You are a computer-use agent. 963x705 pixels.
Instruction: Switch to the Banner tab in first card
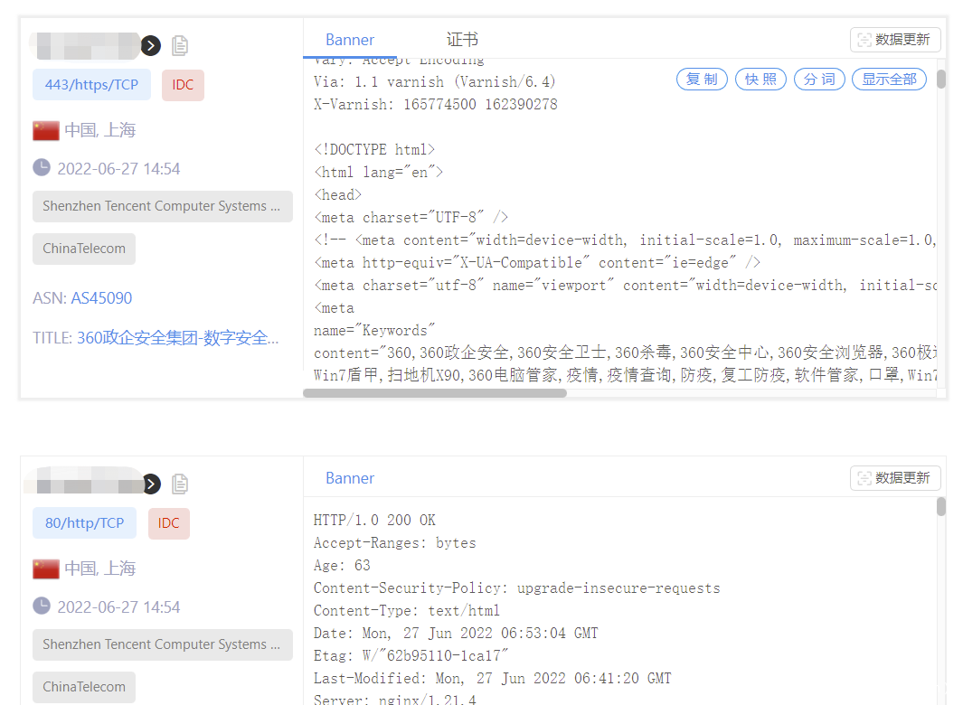tap(349, 40)
